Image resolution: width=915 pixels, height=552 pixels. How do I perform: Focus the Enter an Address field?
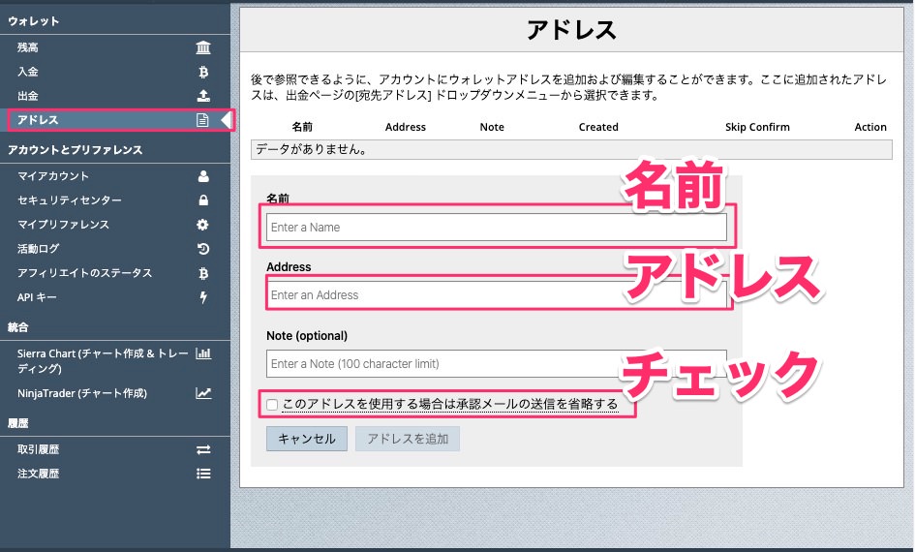[x=496, y=295]
